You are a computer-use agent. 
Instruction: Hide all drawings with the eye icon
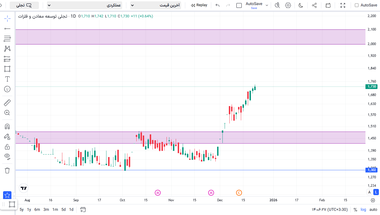coord(7,156)
